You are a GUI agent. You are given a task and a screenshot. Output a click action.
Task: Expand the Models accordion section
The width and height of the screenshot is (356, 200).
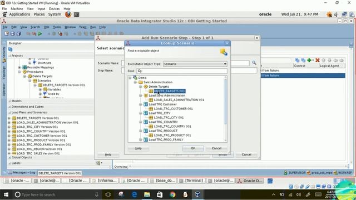point(16,101)
